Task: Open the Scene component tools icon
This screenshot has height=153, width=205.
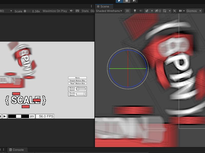Action: coord(175,11)
